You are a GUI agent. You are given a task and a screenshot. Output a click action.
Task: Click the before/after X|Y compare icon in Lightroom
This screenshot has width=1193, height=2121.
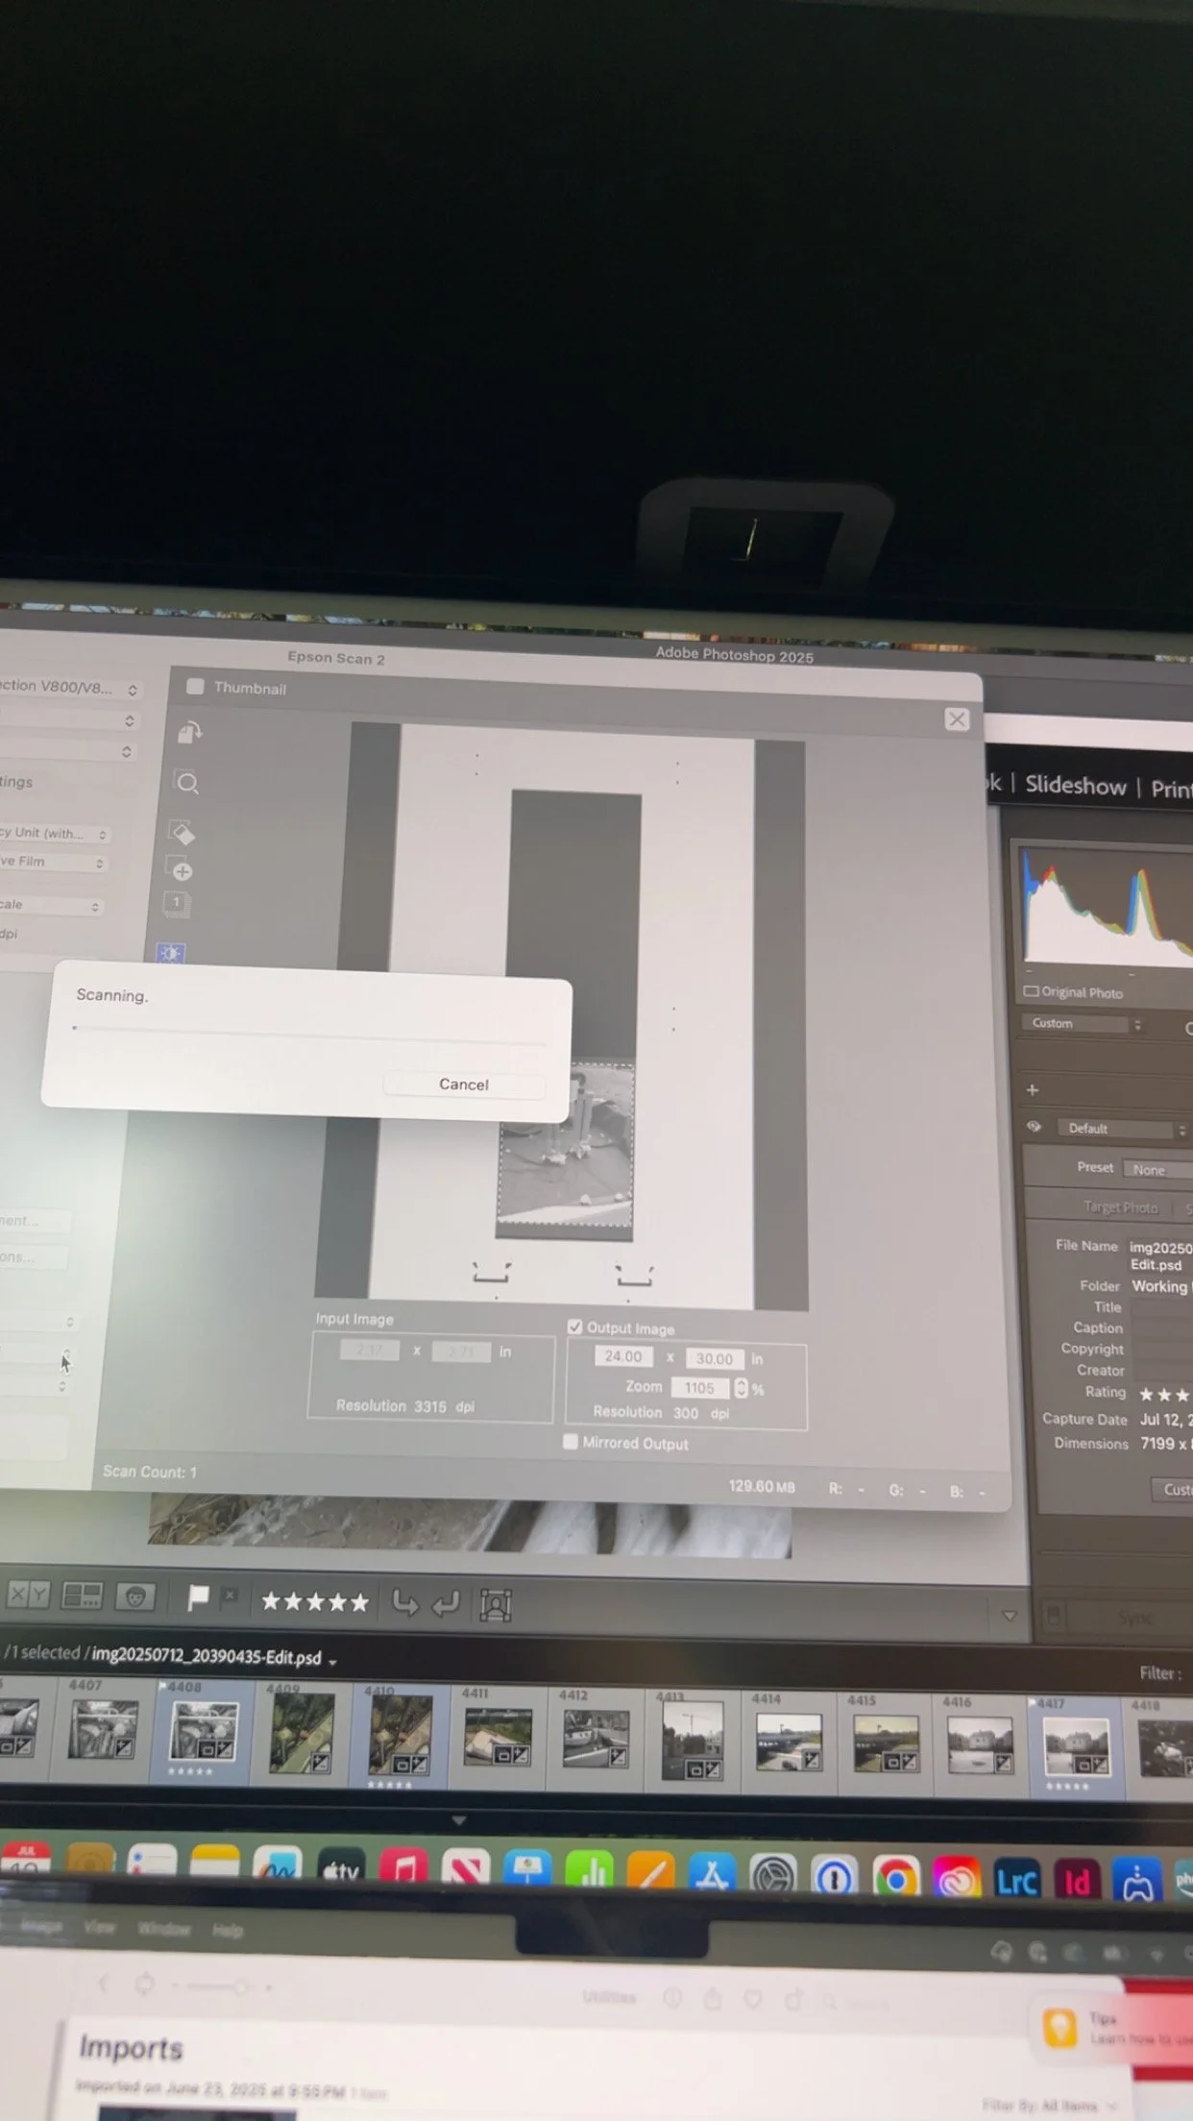[x=28, y=1596]
